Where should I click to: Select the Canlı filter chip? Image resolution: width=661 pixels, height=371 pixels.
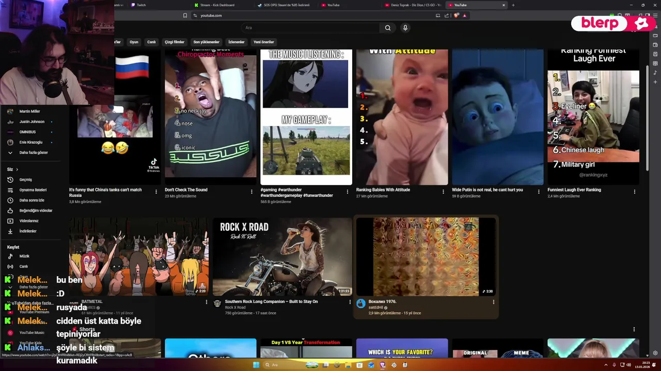click(151, 42)
